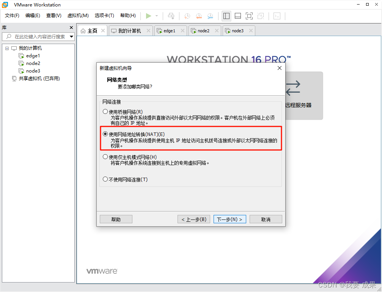This screenshot has height=292, width=382.
Task: Click inside the library search field
Action: click(38, 37)
